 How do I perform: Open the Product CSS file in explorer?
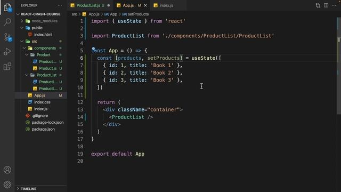[x=40, y=61]
